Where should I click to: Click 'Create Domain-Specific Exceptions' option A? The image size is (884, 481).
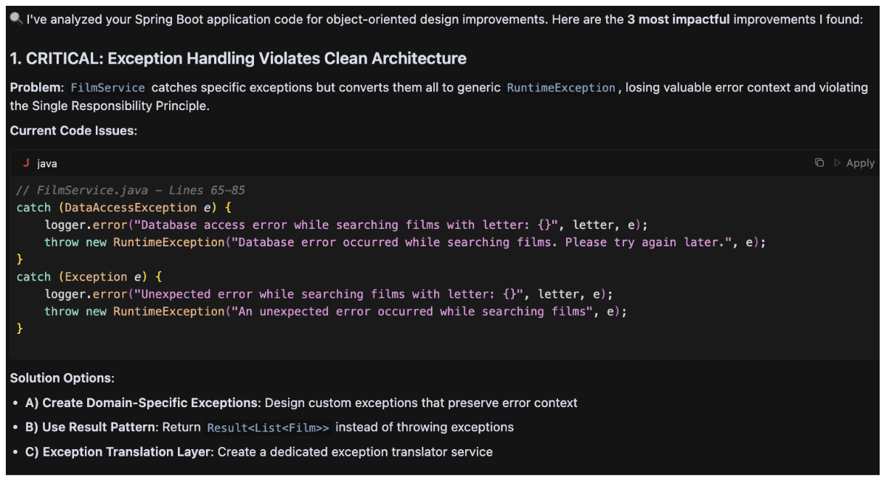click(x=150, y=403)
